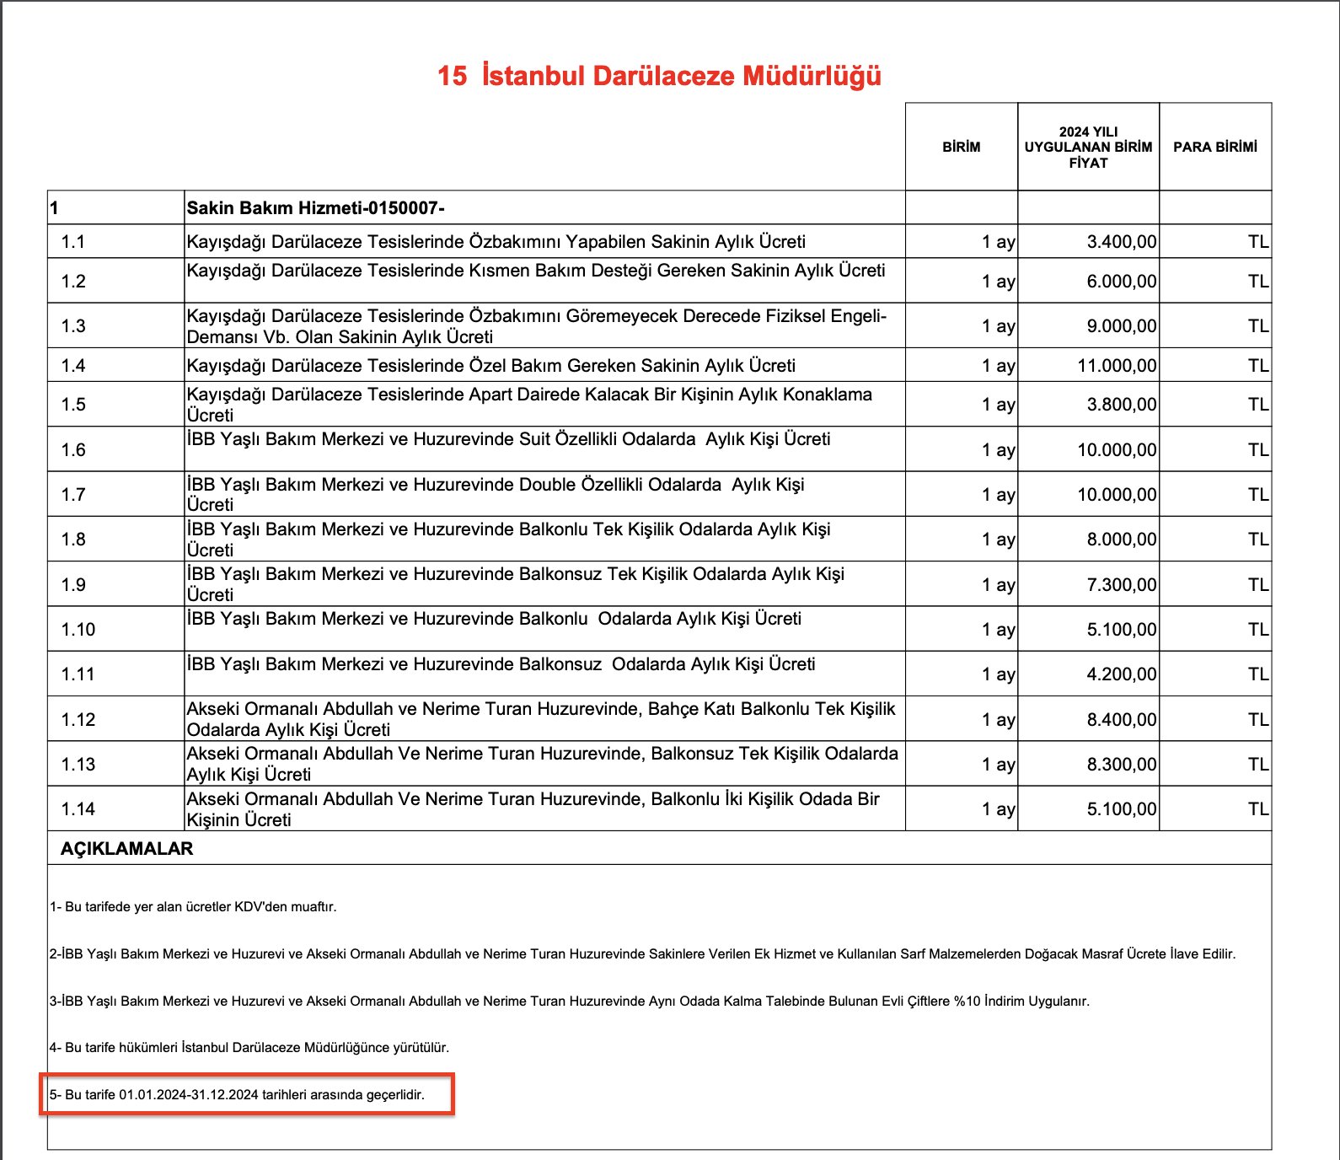Click note 5 with dates 01.01.2024-31.12.2024

(x=237, y=1095)
